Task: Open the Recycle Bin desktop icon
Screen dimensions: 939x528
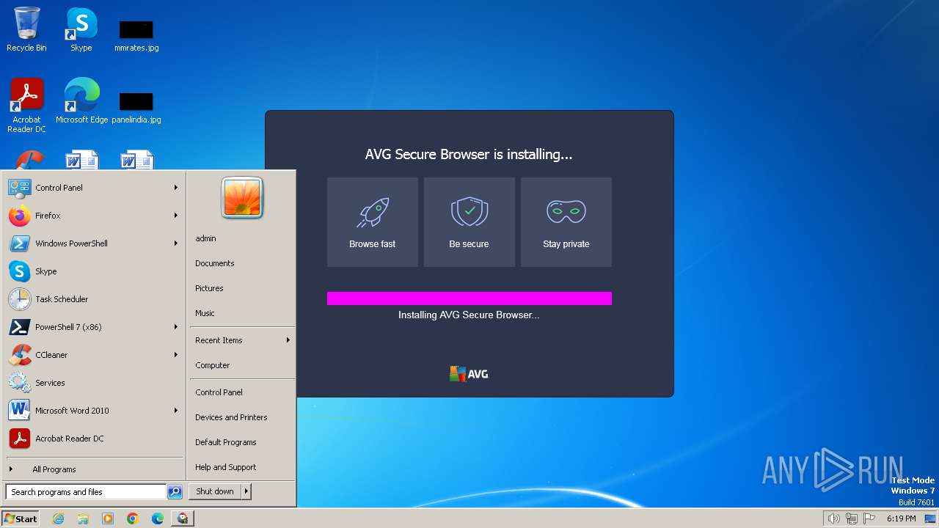Action: [x=26, y=29]
